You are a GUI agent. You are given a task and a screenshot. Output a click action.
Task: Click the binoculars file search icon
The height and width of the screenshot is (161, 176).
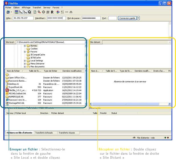pyautogui.click(x=71, y=12)
